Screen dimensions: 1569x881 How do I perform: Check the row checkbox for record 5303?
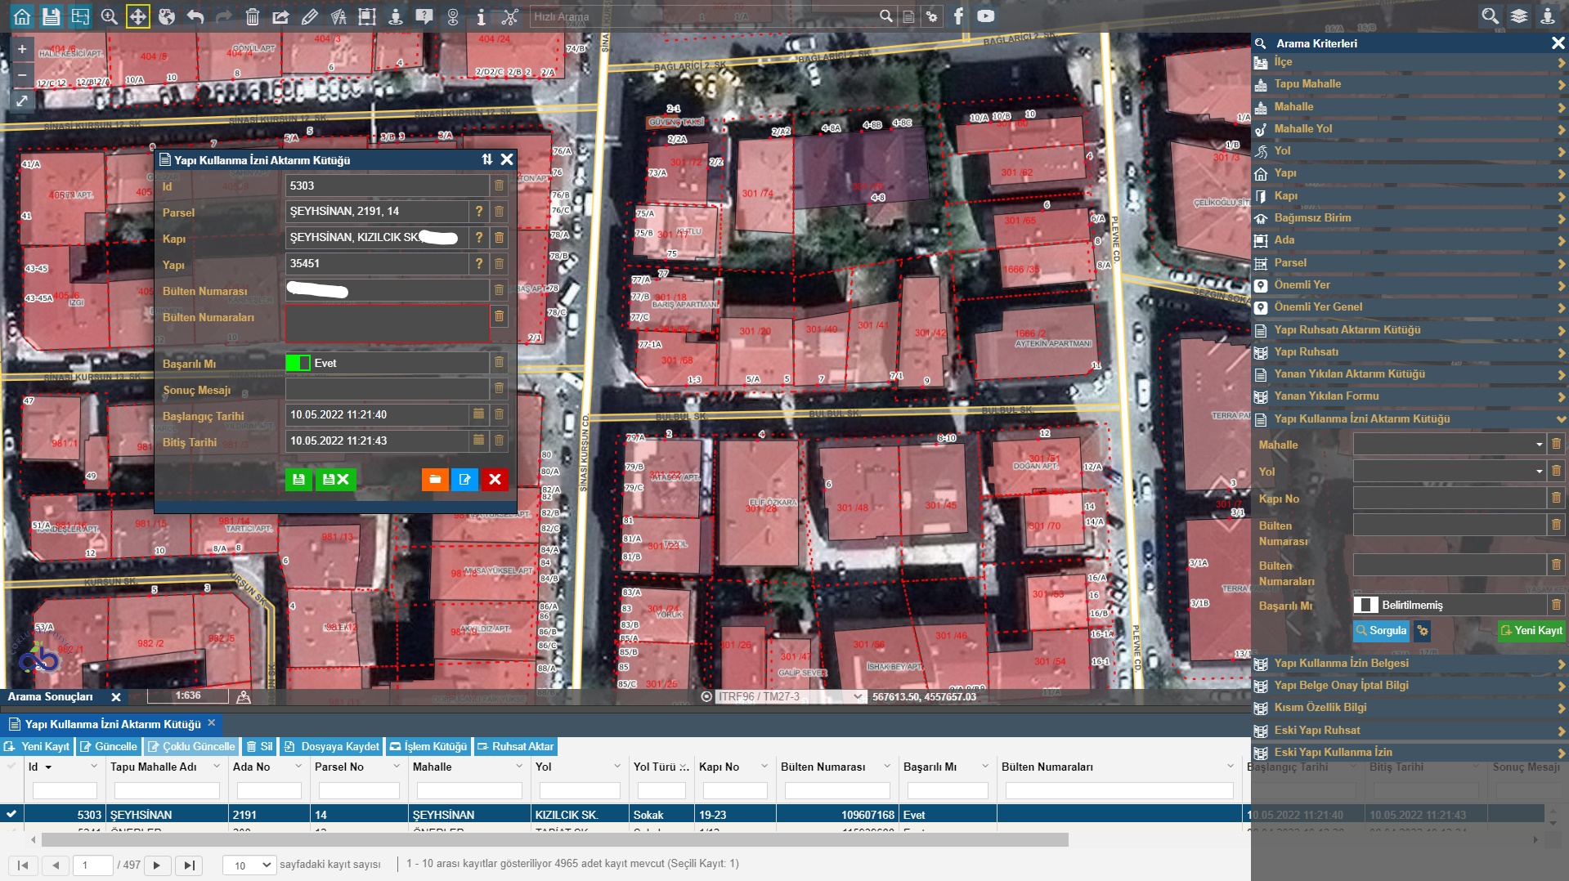click(11, 814)
